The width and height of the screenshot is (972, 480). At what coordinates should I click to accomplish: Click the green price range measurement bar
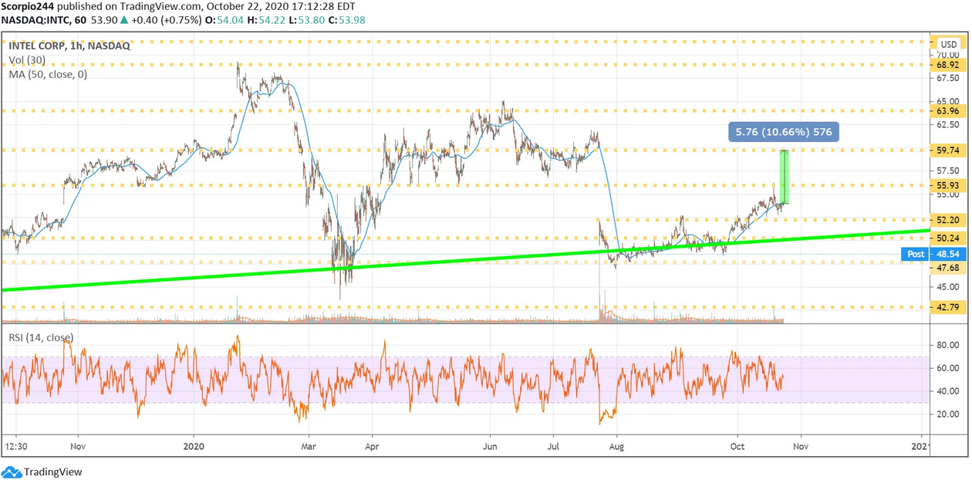tap(785, 177)
